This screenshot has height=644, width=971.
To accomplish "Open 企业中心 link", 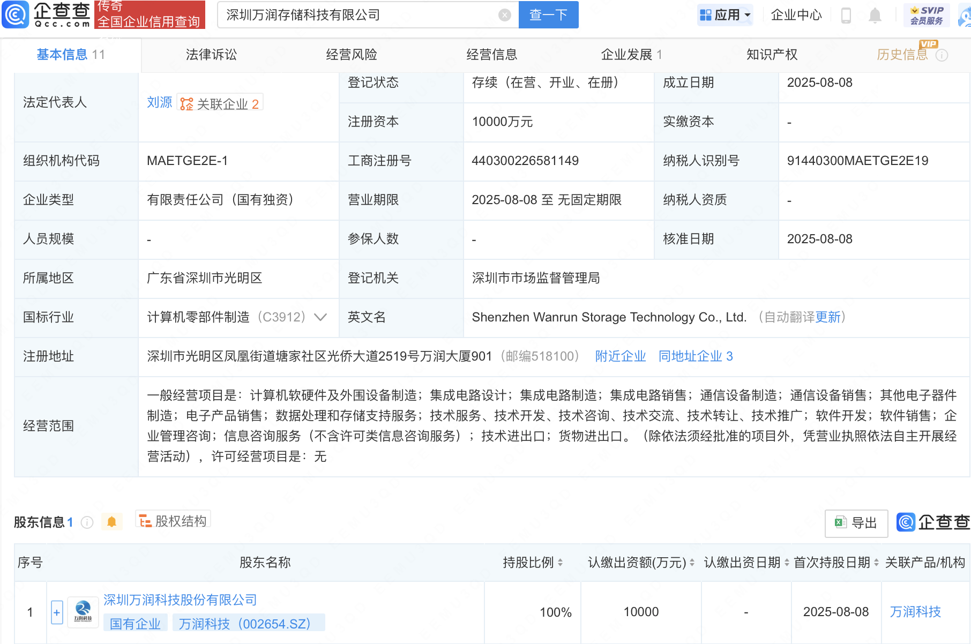I will (x=796, y=15).
